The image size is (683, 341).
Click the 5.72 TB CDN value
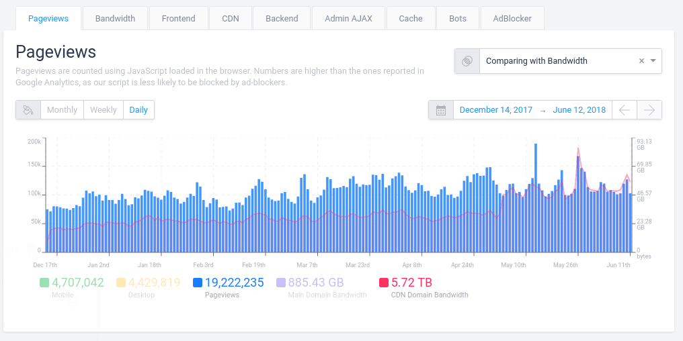411,283
